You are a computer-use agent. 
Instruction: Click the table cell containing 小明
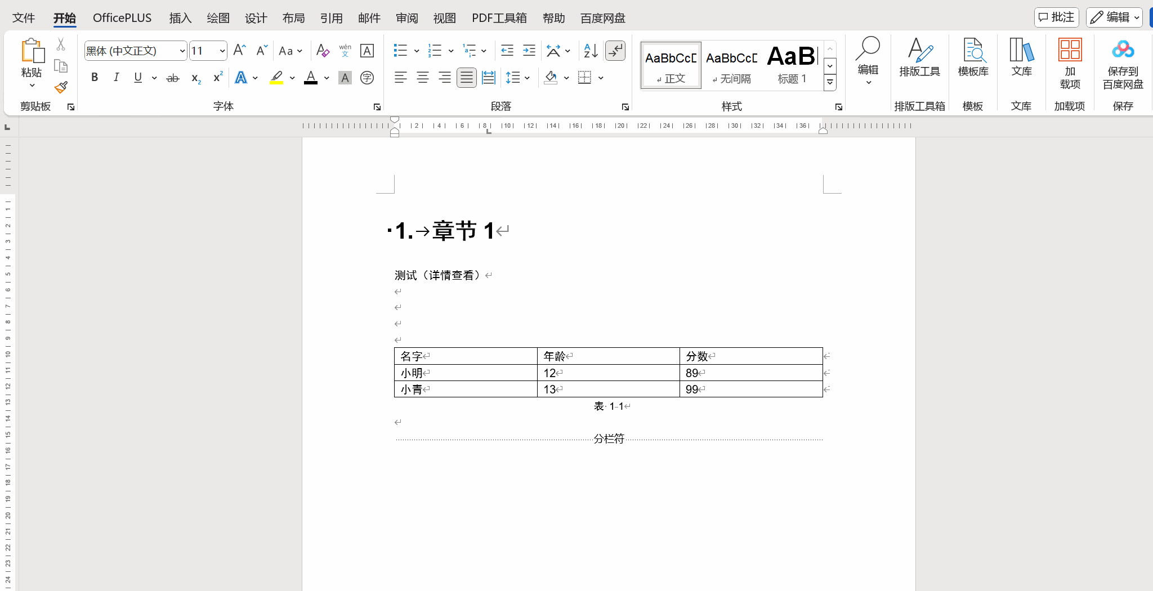[466, 373]
